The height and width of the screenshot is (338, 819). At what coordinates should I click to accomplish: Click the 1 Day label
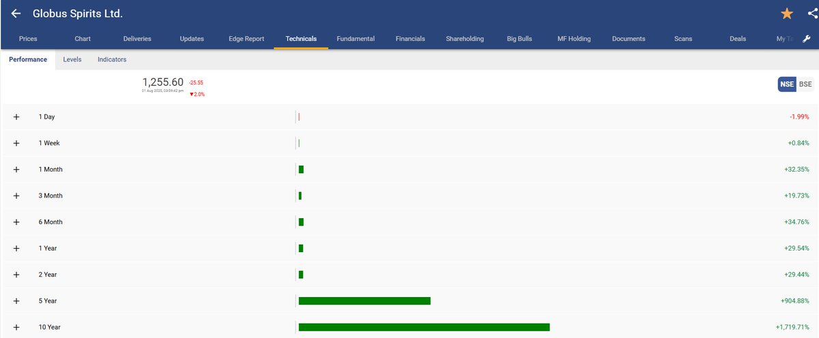[x=46, y=117]
